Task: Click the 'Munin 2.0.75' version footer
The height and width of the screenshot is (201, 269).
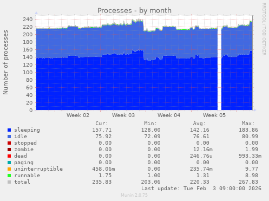Action: click(134, 195)
